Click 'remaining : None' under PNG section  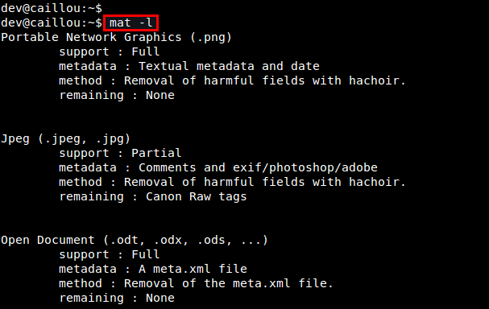[117, 95]
